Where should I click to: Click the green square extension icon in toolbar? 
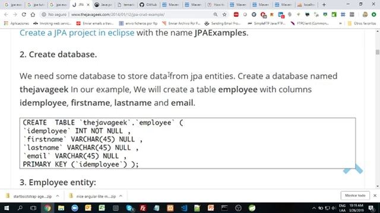334,14
